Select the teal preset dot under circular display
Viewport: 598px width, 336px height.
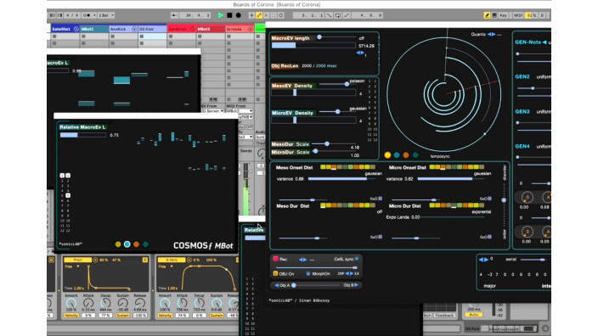[397, 155]
